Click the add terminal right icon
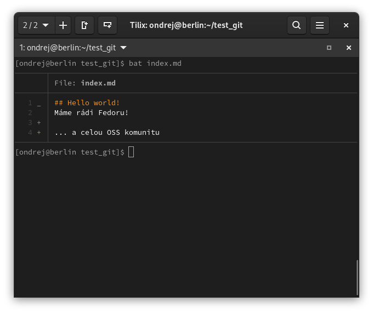 (84, 25)
